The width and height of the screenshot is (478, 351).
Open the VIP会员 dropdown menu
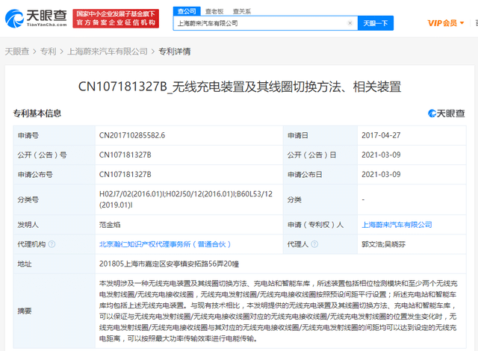point(446,23)
